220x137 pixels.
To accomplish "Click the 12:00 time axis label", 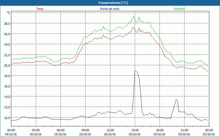I will coord(110,130).
